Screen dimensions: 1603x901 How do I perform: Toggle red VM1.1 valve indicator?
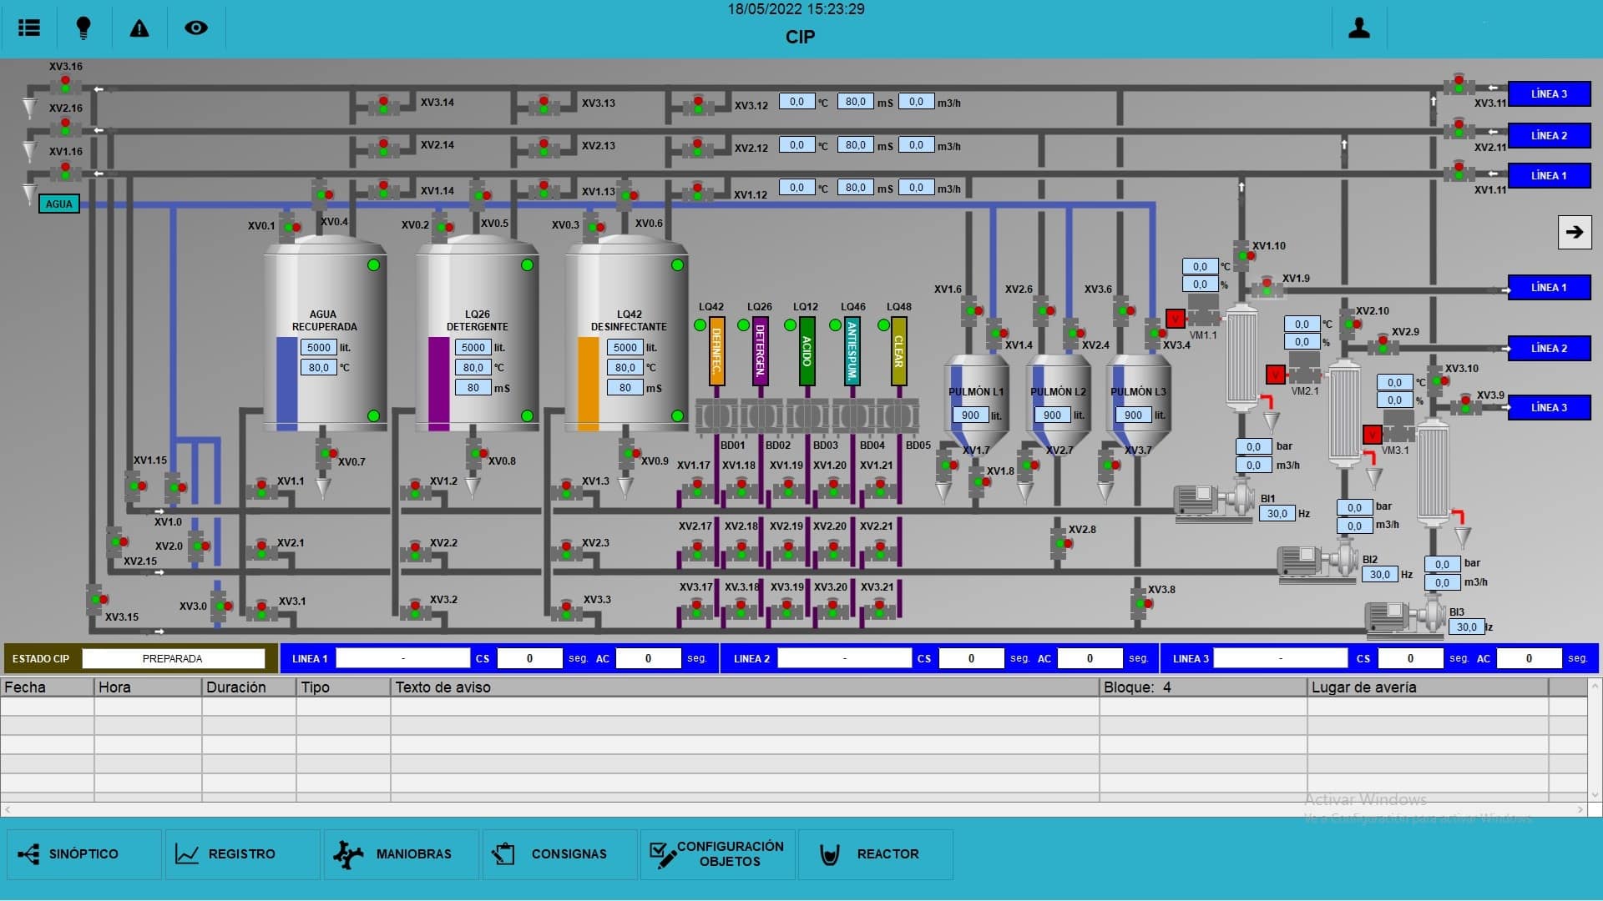pyautogui.click(x=1175, y=319)
